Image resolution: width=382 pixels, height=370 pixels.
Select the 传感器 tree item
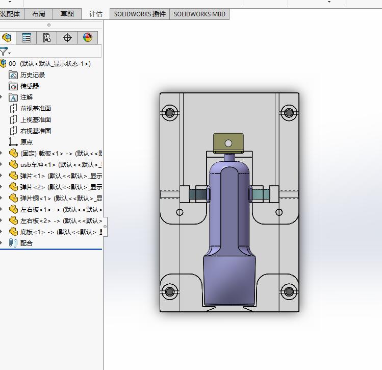point(30,86)
